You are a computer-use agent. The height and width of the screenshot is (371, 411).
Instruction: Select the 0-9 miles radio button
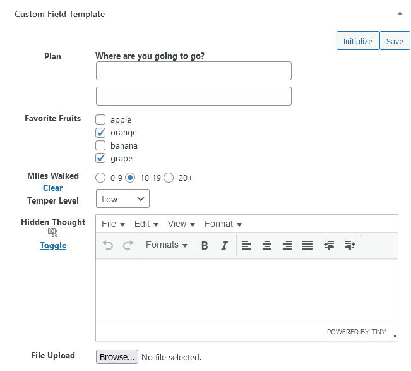pos(100,178)
